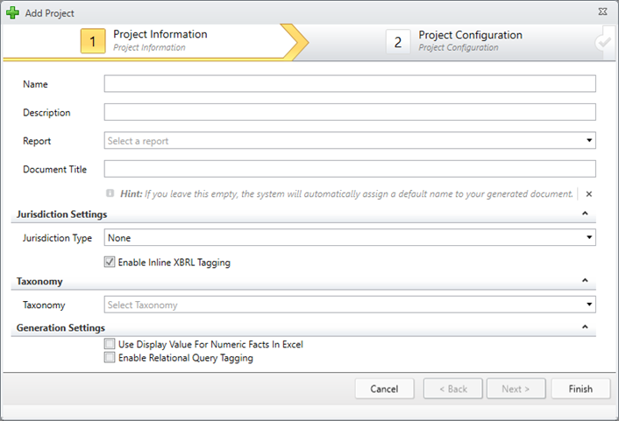Screen dimensions: 619x421
Task: Click the Generation Settings heading text
Action: tap(60, 328)
